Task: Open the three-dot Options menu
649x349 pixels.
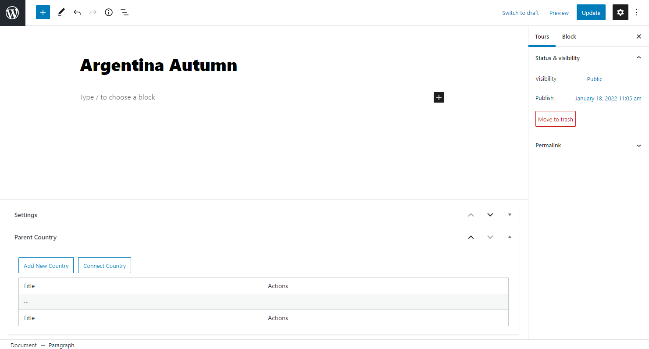Action: pos(637,12)
